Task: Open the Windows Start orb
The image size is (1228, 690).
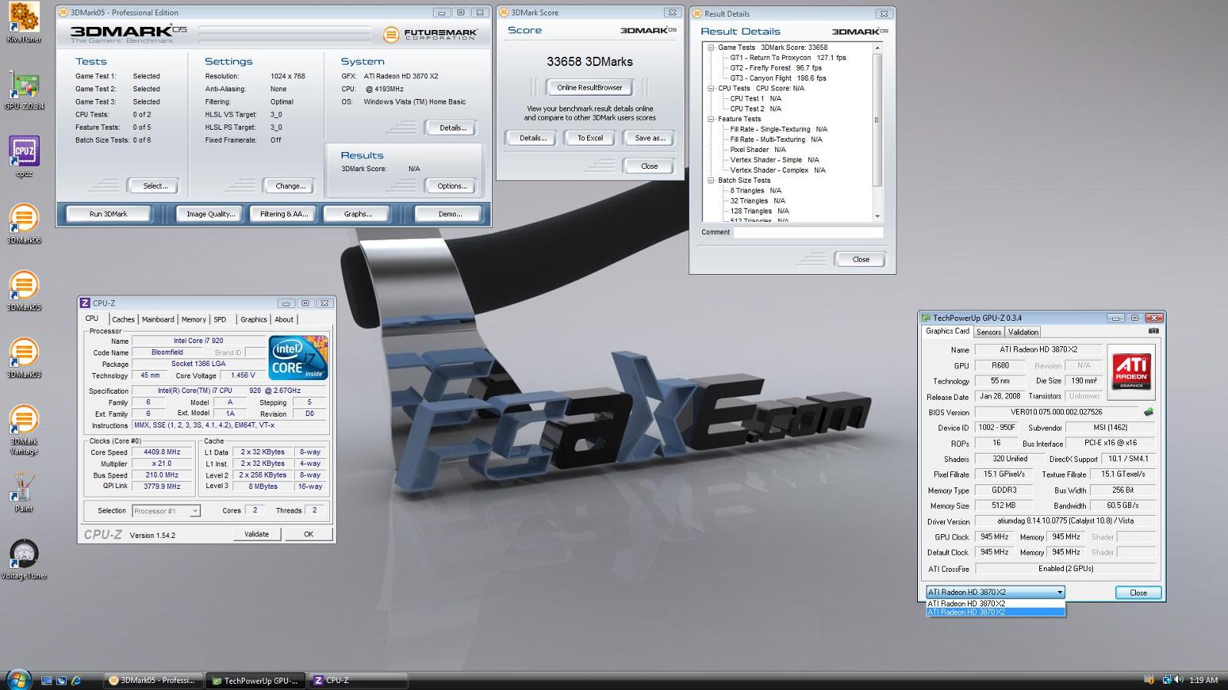Action: click(x=18, y=679)
